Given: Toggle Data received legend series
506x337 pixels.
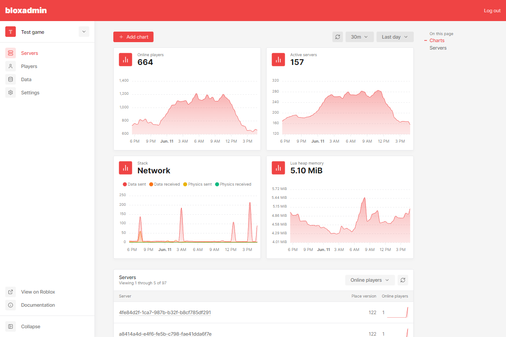Looking at the screenshot, I should pos(164,184).
